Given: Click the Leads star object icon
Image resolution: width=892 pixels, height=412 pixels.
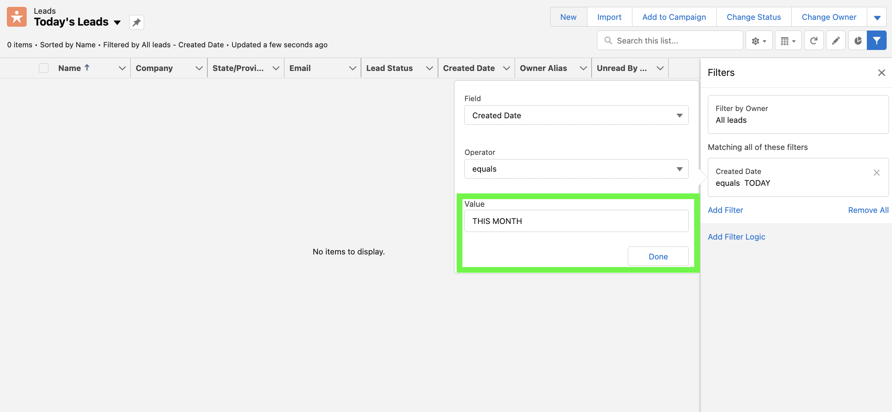Looking at the screenshot, I should click(17, 17).
